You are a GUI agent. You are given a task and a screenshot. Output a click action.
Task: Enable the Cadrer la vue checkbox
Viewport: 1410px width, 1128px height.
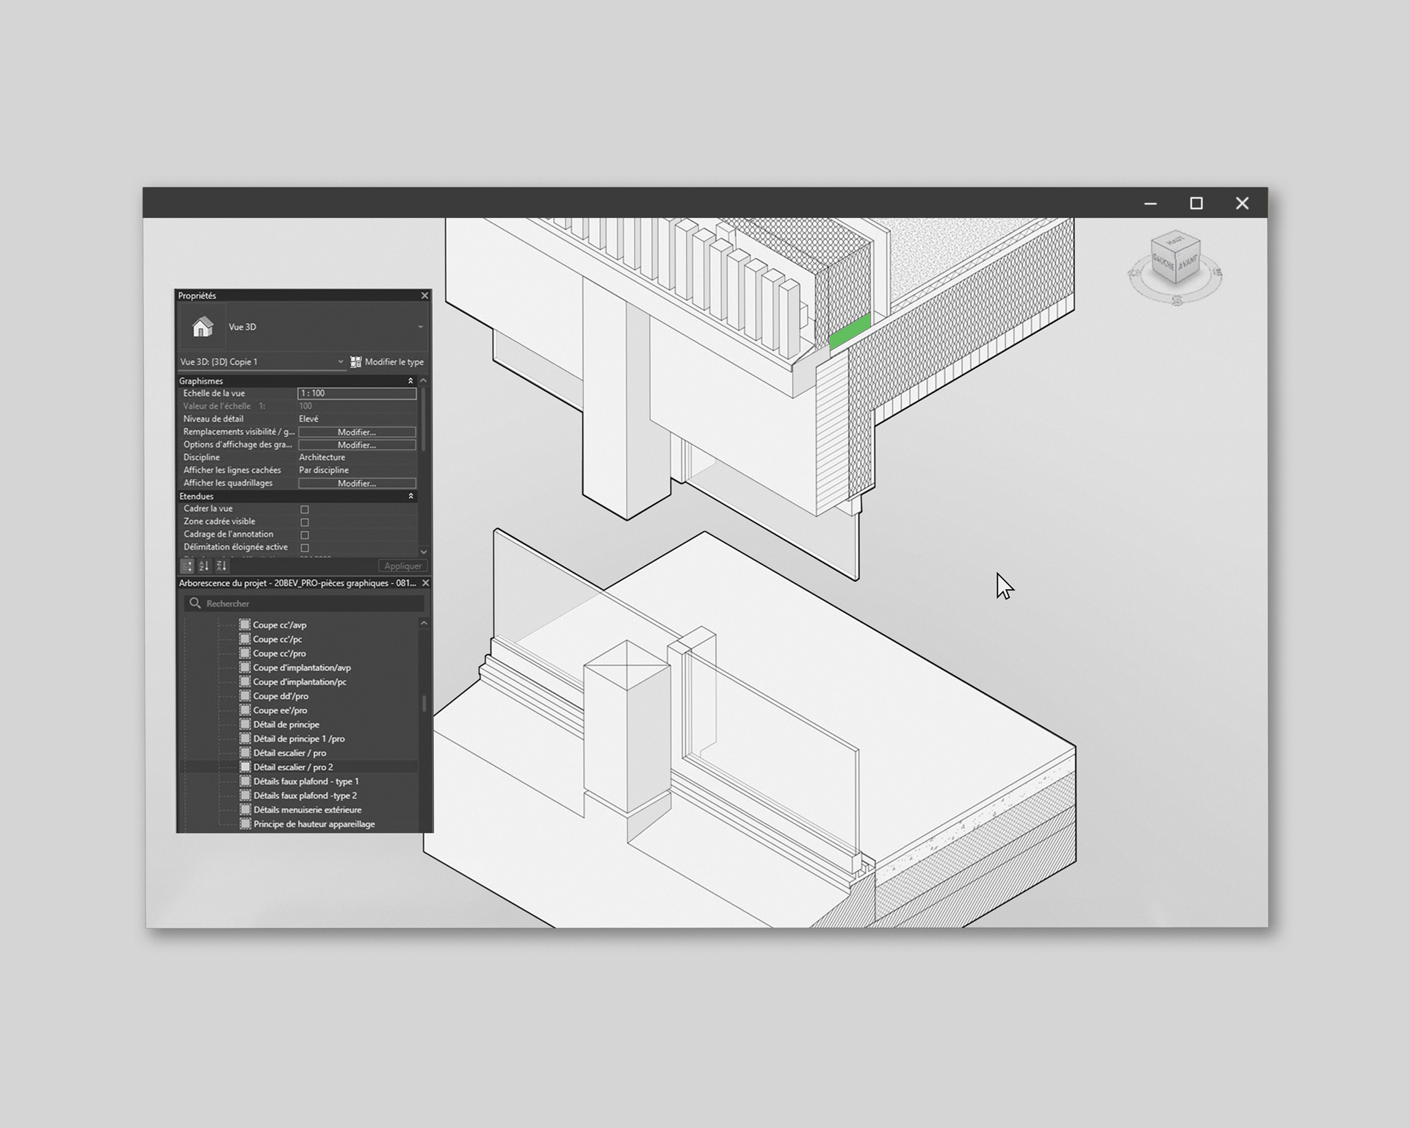(305, 508)
